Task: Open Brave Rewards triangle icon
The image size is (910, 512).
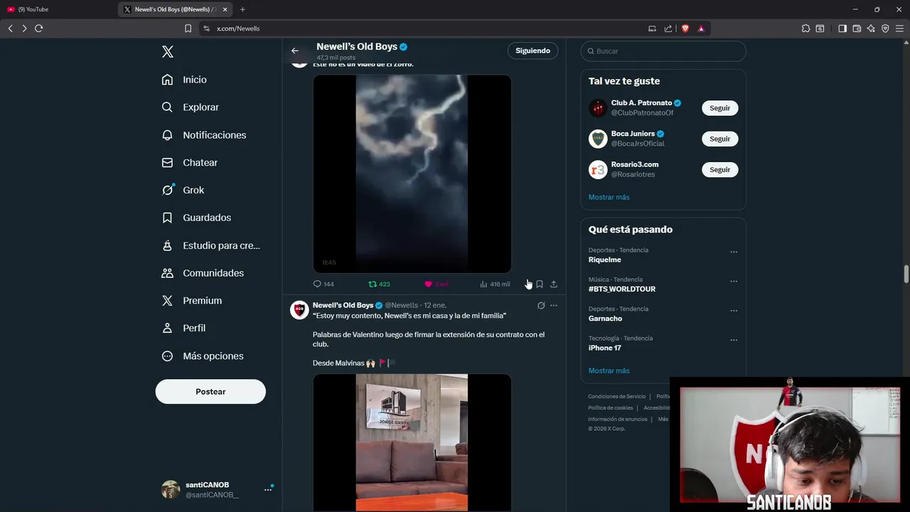Action: (x=701, y=28)
